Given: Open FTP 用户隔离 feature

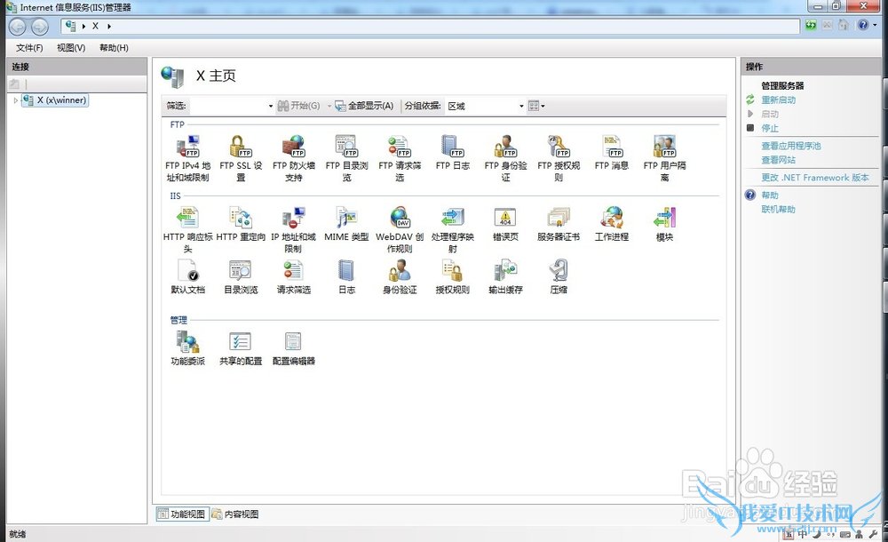Looking at the screenshot, I should tap(664, 158).
